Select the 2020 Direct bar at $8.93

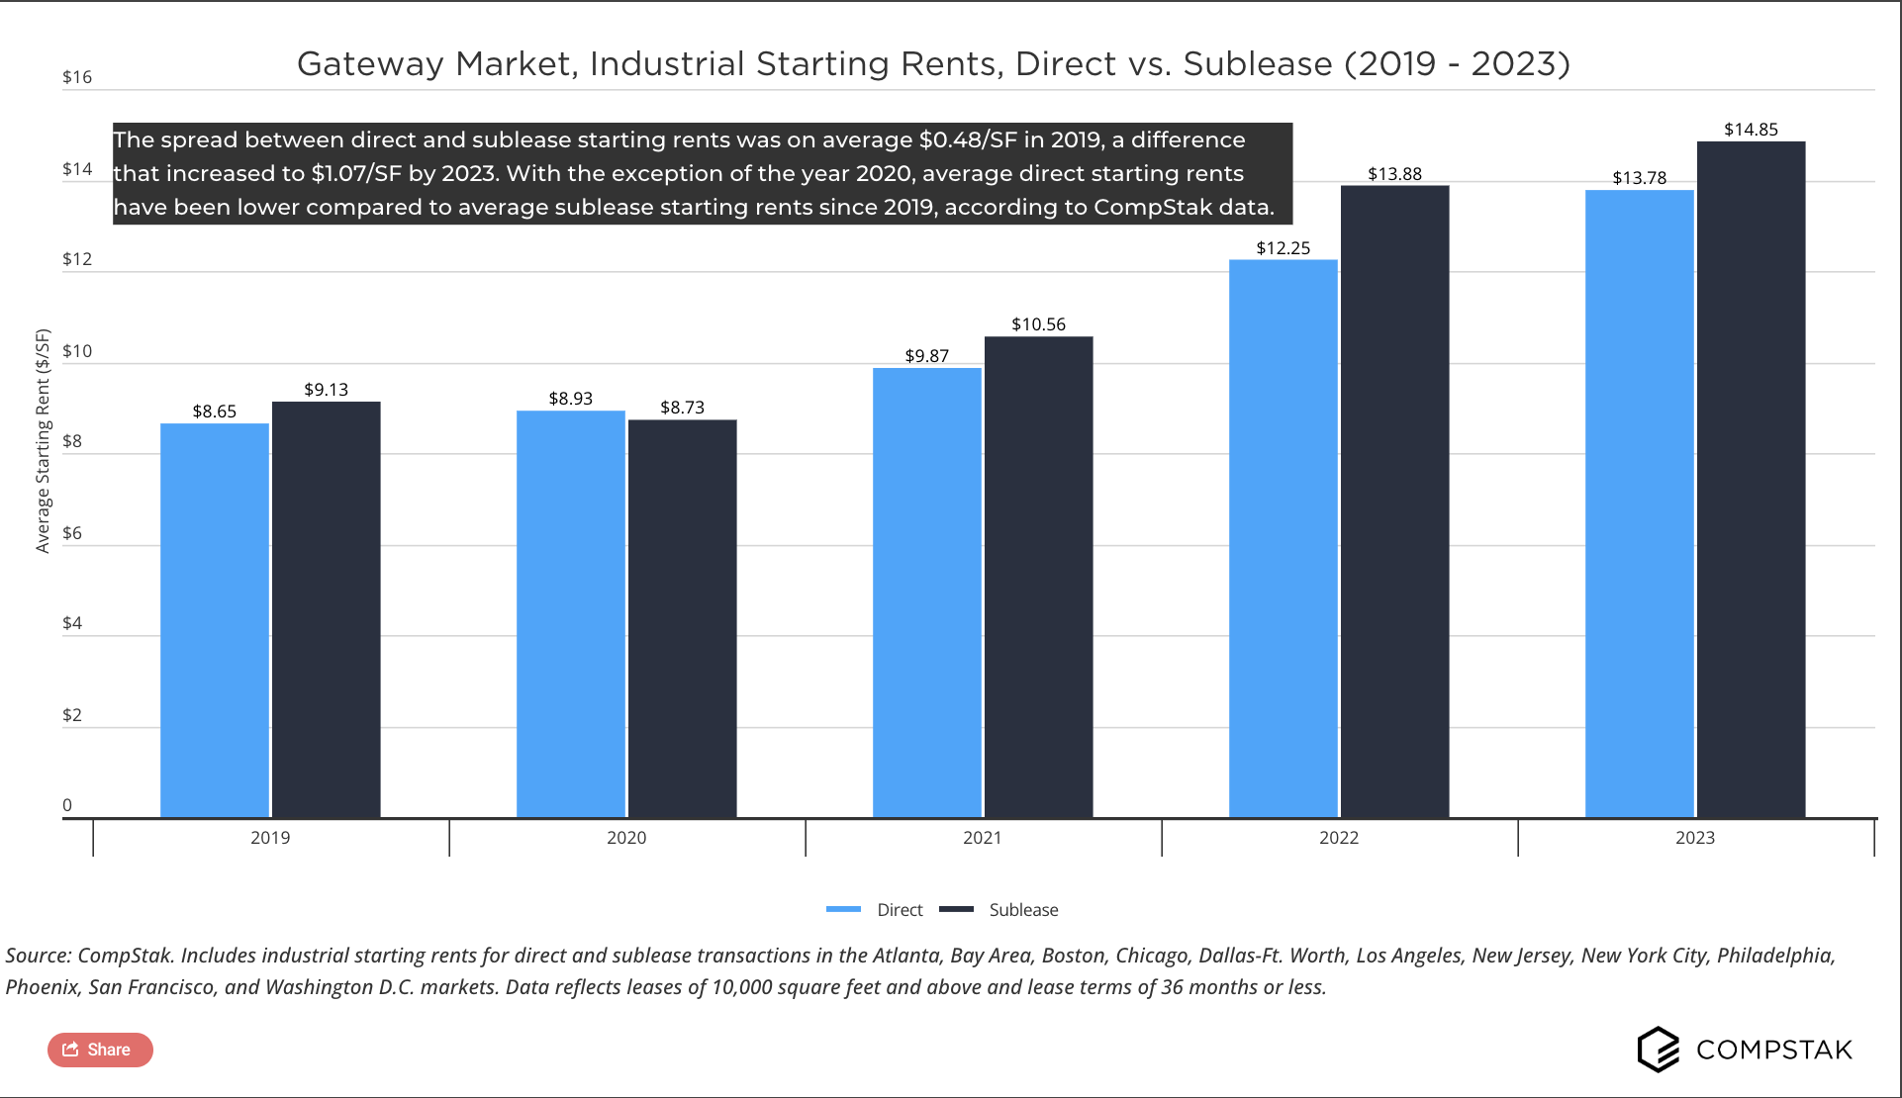[571, 614]
